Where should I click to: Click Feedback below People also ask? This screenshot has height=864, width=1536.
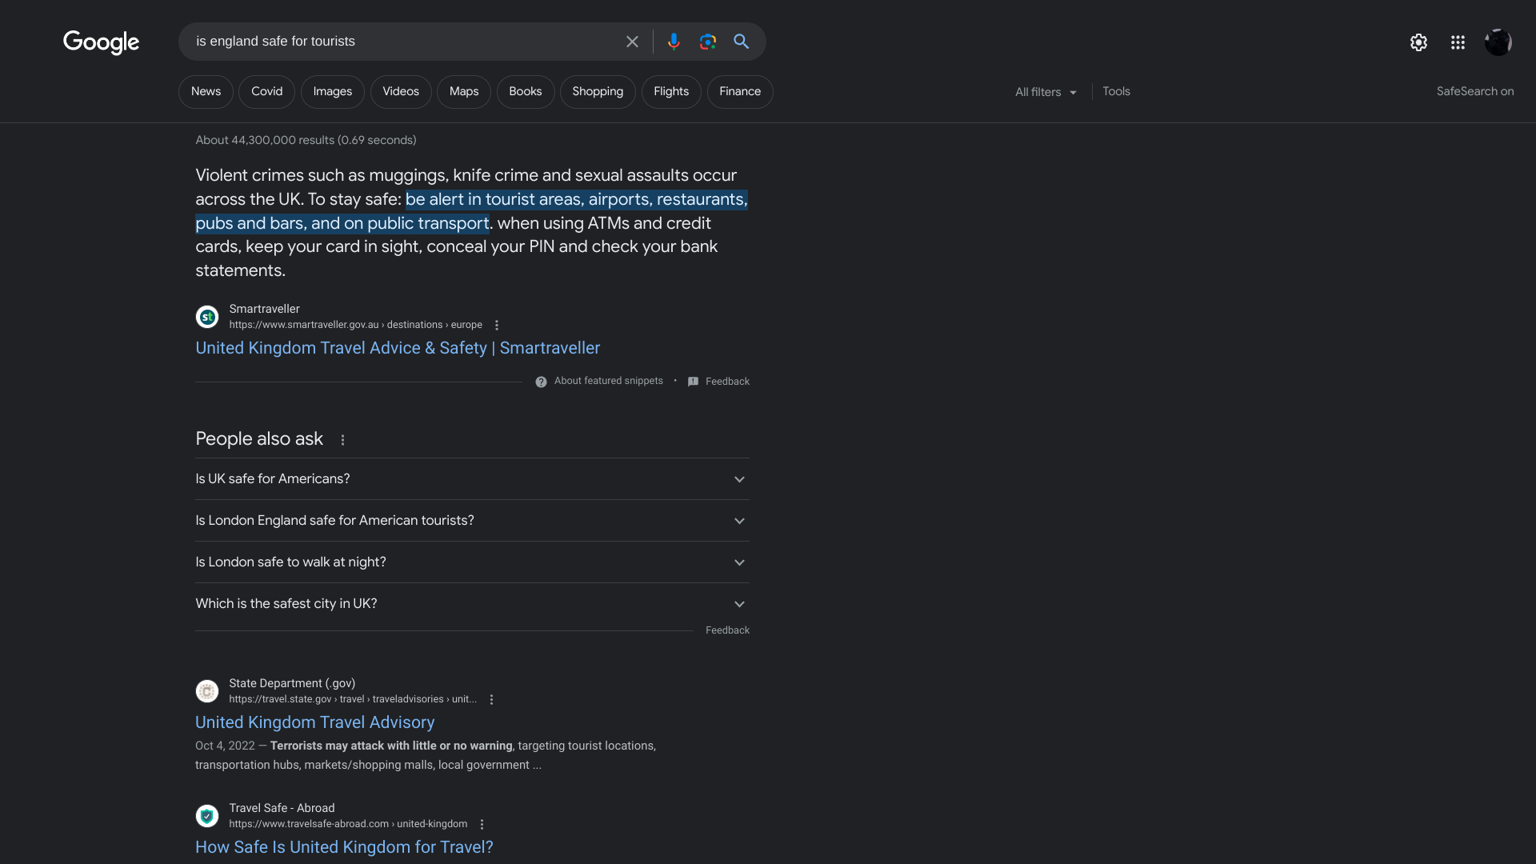pos(727,630)
